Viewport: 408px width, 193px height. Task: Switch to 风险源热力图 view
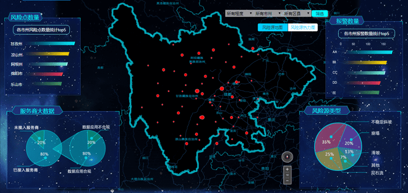(x=302, y=27)
